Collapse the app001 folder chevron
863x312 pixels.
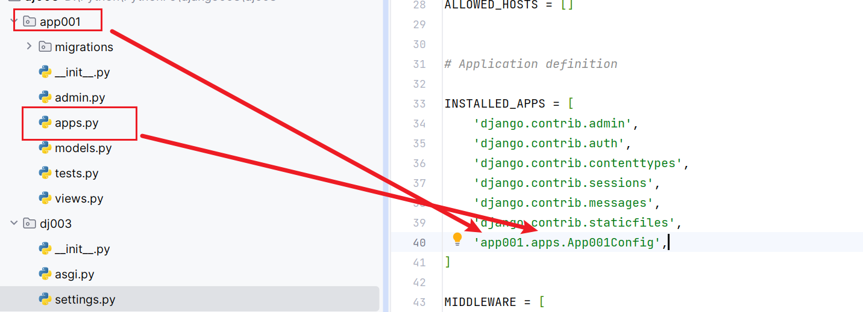tap(14, 22)
